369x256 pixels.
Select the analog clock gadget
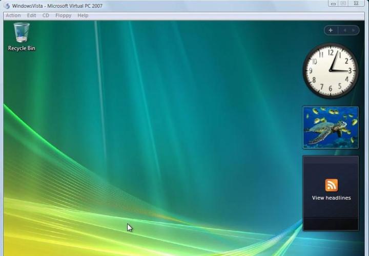tap(331, 70)
